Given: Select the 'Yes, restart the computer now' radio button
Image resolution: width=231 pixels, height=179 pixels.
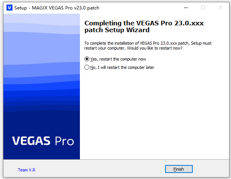Looking at the screenshot, I should point(87,59).
